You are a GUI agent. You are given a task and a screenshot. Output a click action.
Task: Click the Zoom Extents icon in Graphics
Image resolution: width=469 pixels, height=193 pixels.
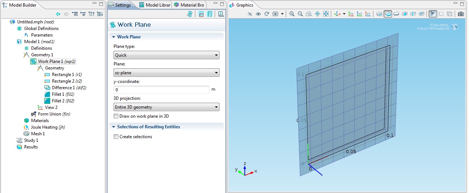326,14
